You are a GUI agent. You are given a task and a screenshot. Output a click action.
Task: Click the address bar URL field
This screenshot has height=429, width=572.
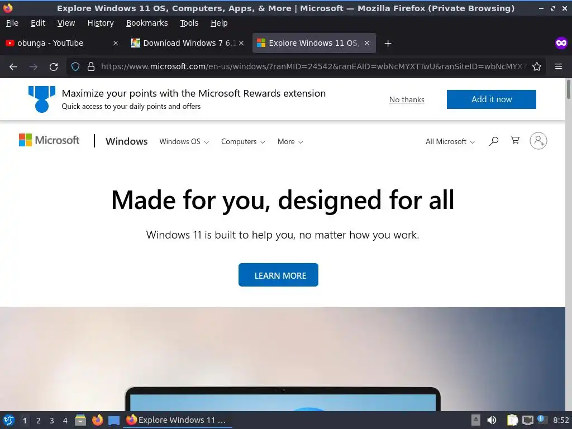click(314, 66)
